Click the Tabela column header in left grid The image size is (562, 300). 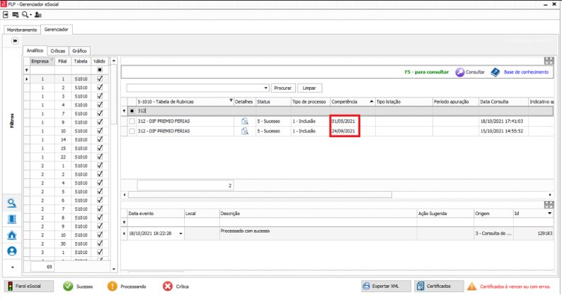click(x=81, y=62)
